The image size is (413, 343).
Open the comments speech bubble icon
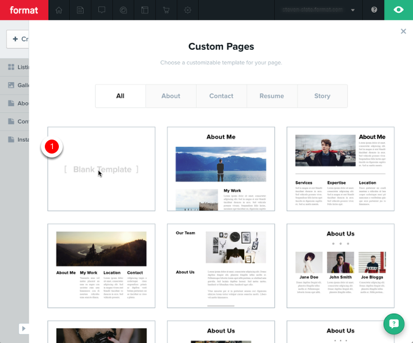click(x=101, y=10)
